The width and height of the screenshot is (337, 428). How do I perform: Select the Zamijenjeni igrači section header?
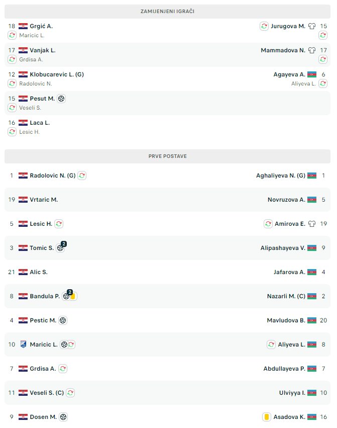pos(168,11)
